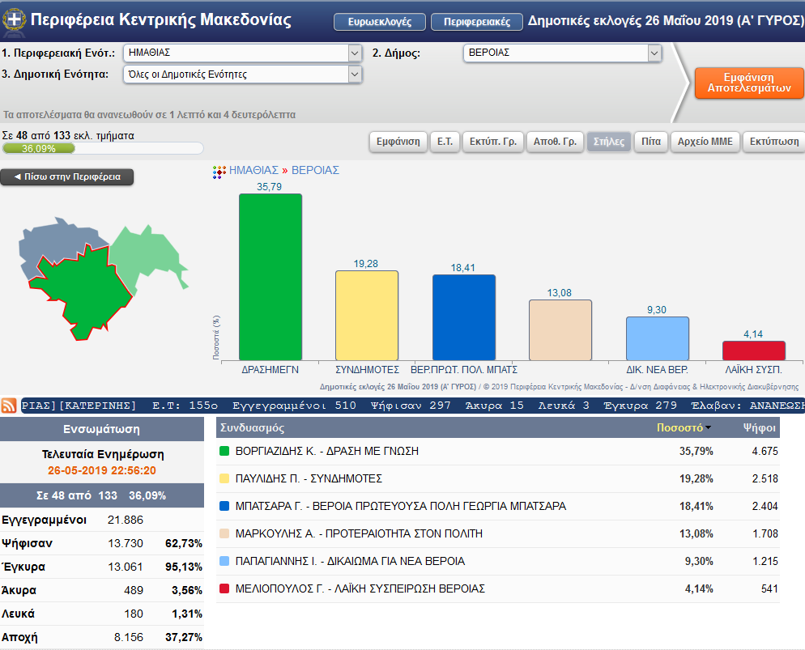The height and width of the screenshot is (650, 805).
Task: Go back with Πίσω στην Περιφέρεια
Action: click(67, 176)
